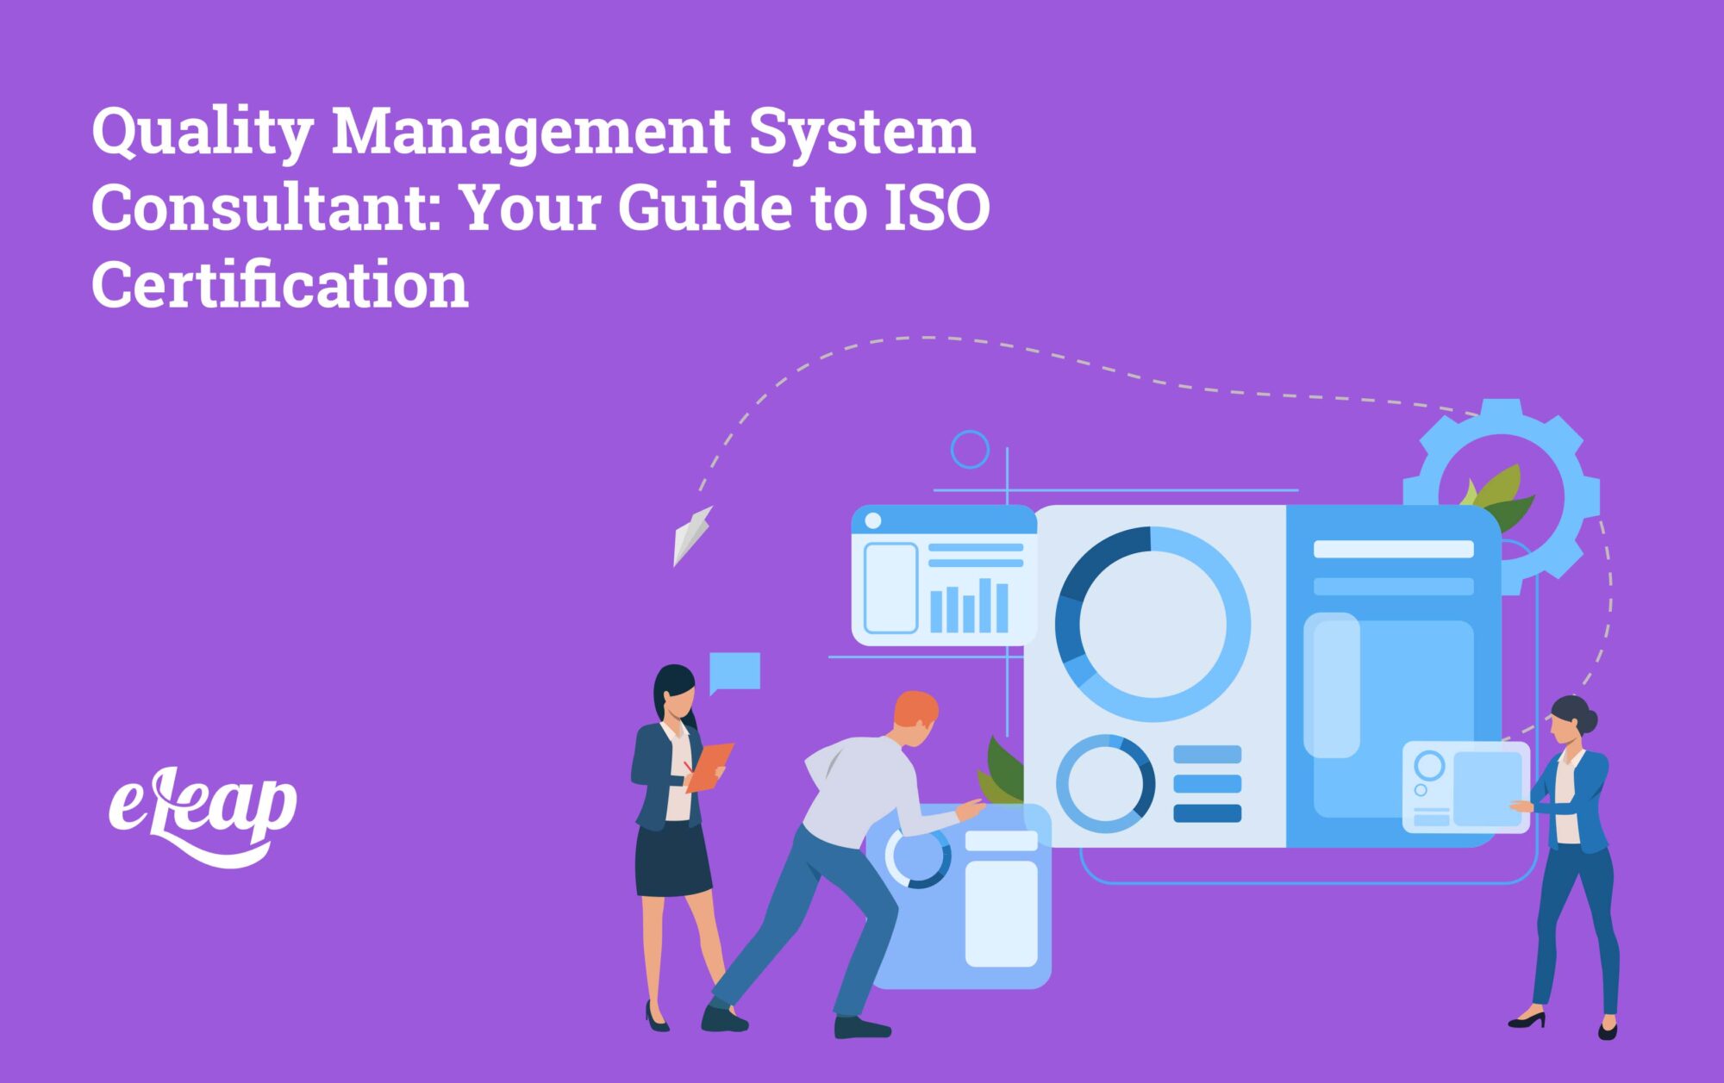Click the dot in the browser window titlebar
Viewport: 1724px width, 1083px height.
pos(873,520)
